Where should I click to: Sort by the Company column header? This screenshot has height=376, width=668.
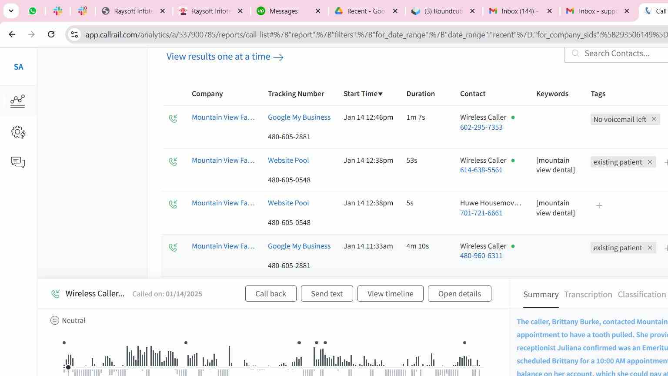click(207, 94)
